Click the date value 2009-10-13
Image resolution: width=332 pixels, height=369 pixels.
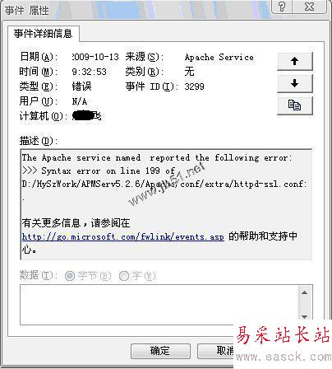(95, 57)
